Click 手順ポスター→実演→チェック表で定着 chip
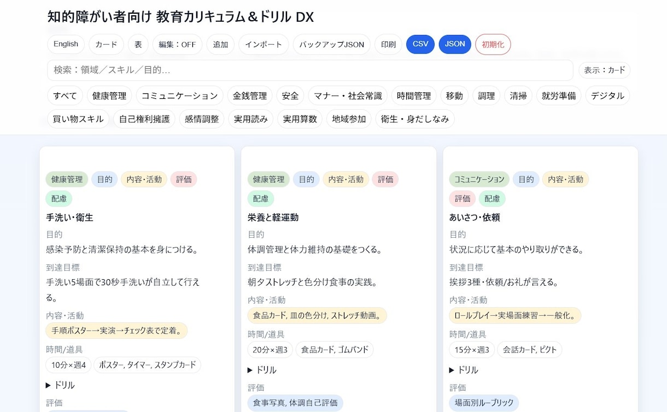Image resolution: width=667 pixels, height=412 pixels. coord(116,331)
